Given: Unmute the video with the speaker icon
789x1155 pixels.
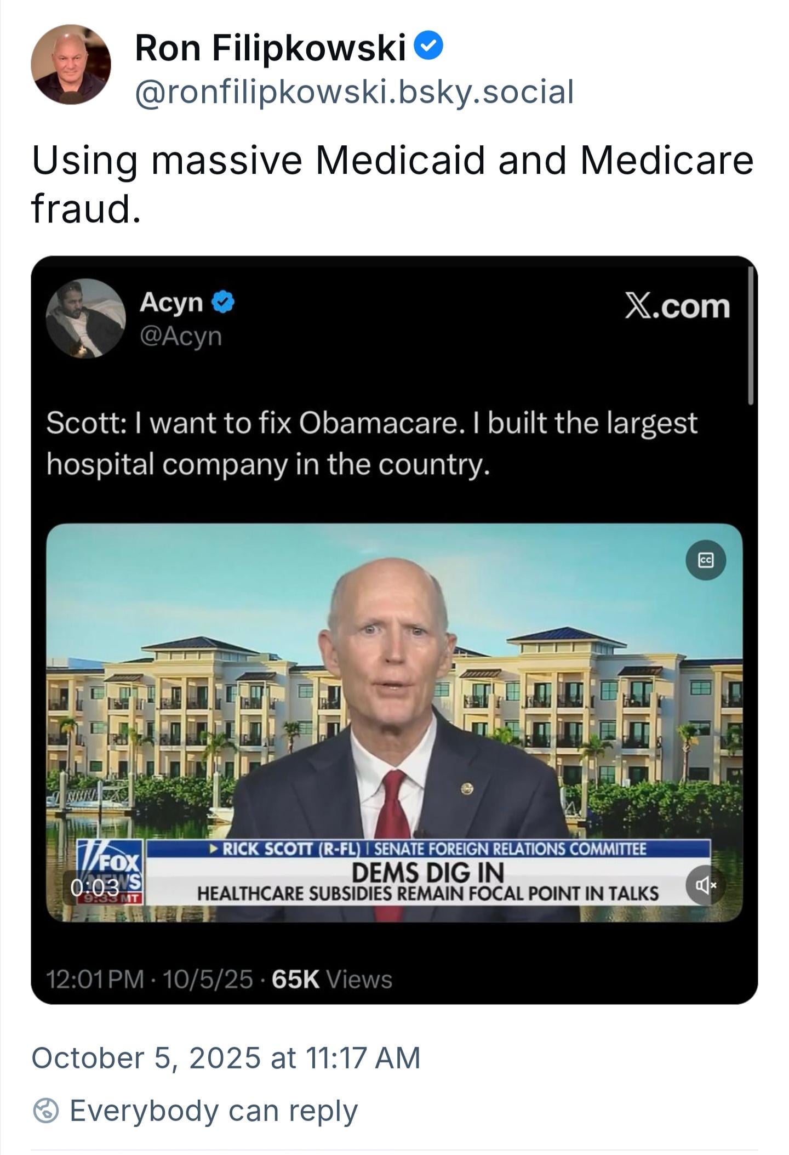Looking at the screenshot, I should coord(706,885).
